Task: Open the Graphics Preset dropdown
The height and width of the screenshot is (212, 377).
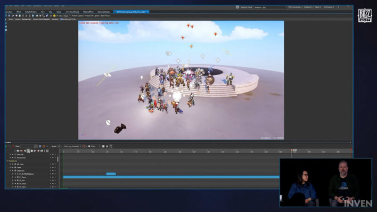Action: click(271, 7)
